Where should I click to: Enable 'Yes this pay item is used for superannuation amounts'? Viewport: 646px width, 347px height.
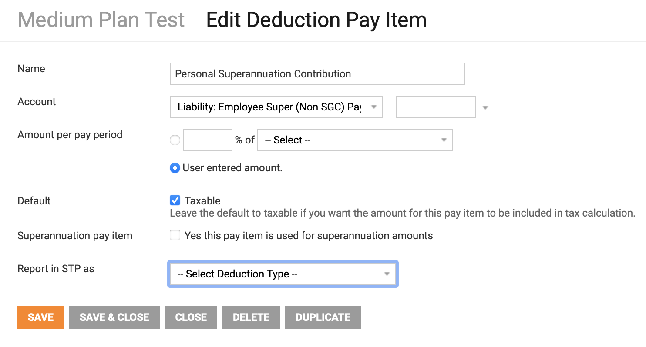(x=175, y=235)
